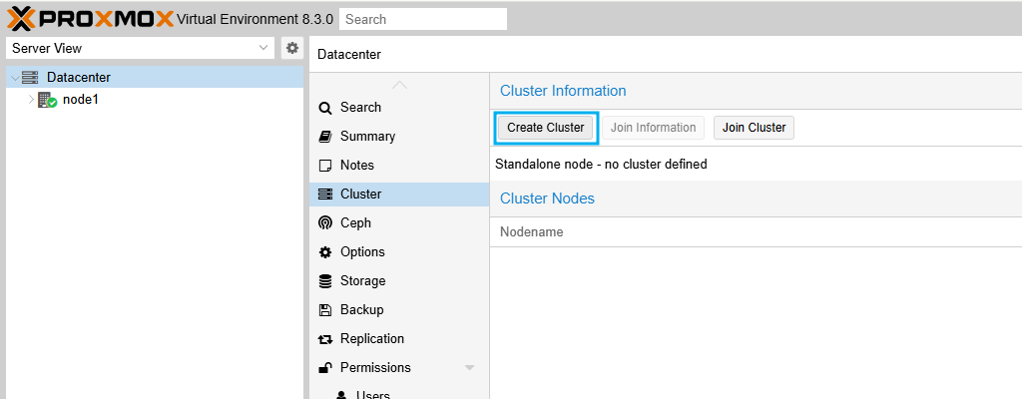Viewport: 1022px width, 399px height.
Task: Click the Cluster servers icon
Action: (x=324, y=195)
